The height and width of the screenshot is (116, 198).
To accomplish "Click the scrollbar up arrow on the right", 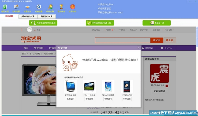I will 197,28.
